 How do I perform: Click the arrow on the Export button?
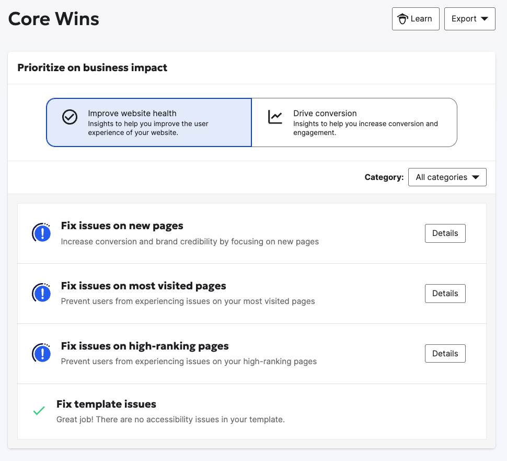(484, 19)
